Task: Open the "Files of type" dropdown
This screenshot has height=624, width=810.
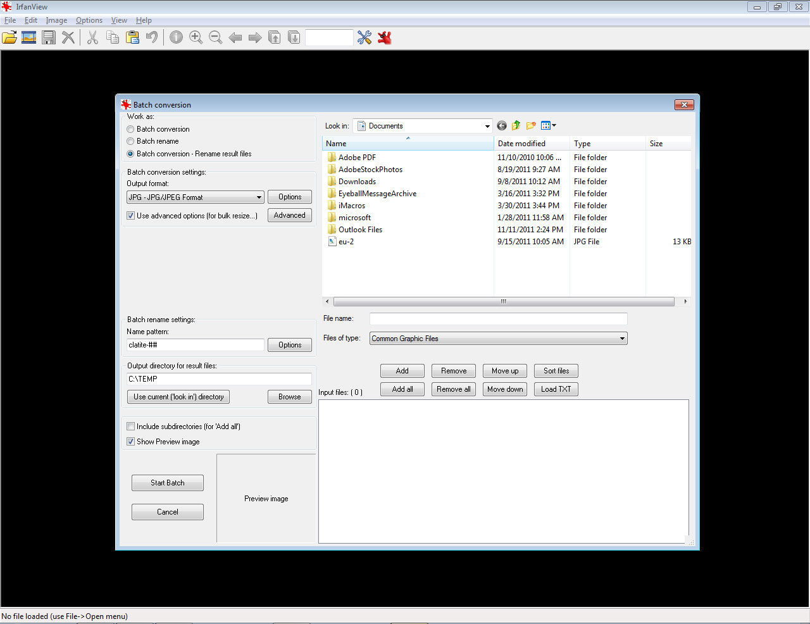Action: pos(499,339)
